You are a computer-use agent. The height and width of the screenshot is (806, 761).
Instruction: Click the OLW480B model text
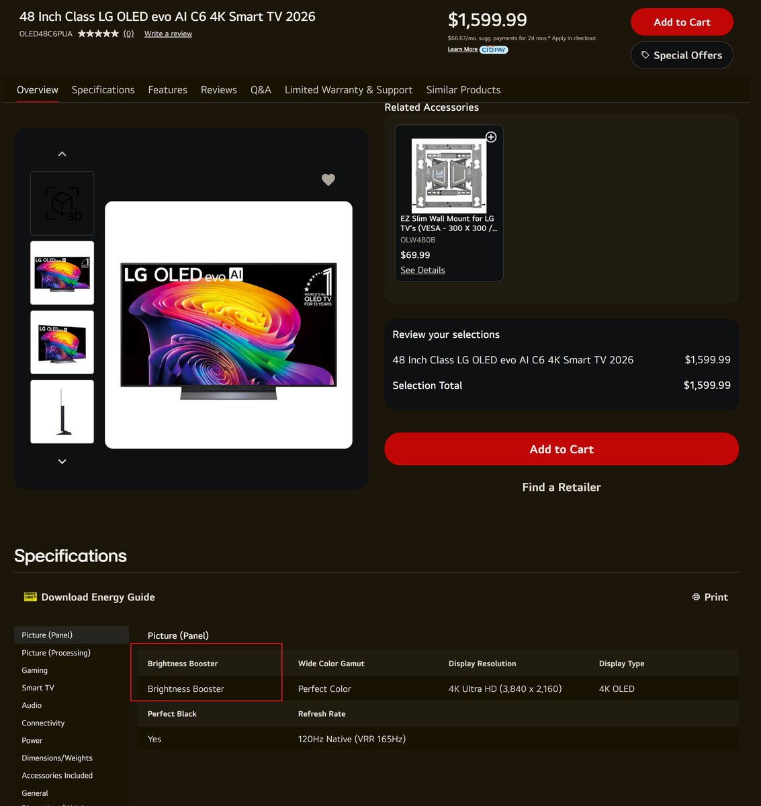coord(418,240)
